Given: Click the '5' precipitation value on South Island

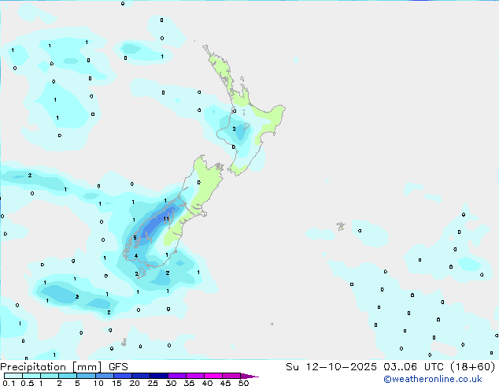Looking at the screenshot, I should click(135, 238).
